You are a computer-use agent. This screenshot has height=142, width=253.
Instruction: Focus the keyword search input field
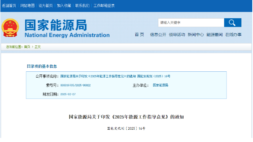(191, 23)
